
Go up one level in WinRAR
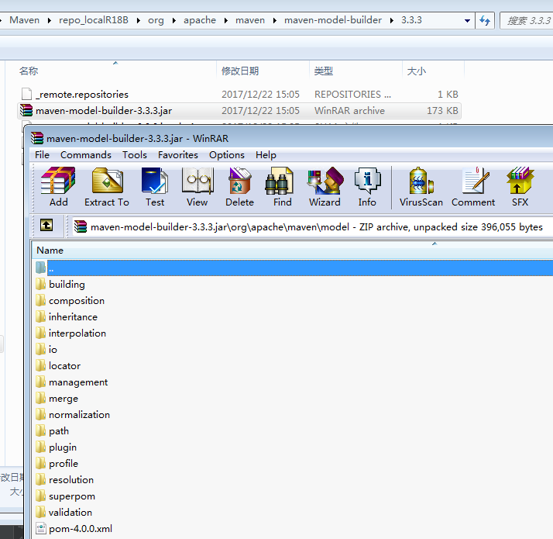tap(46, 225)
